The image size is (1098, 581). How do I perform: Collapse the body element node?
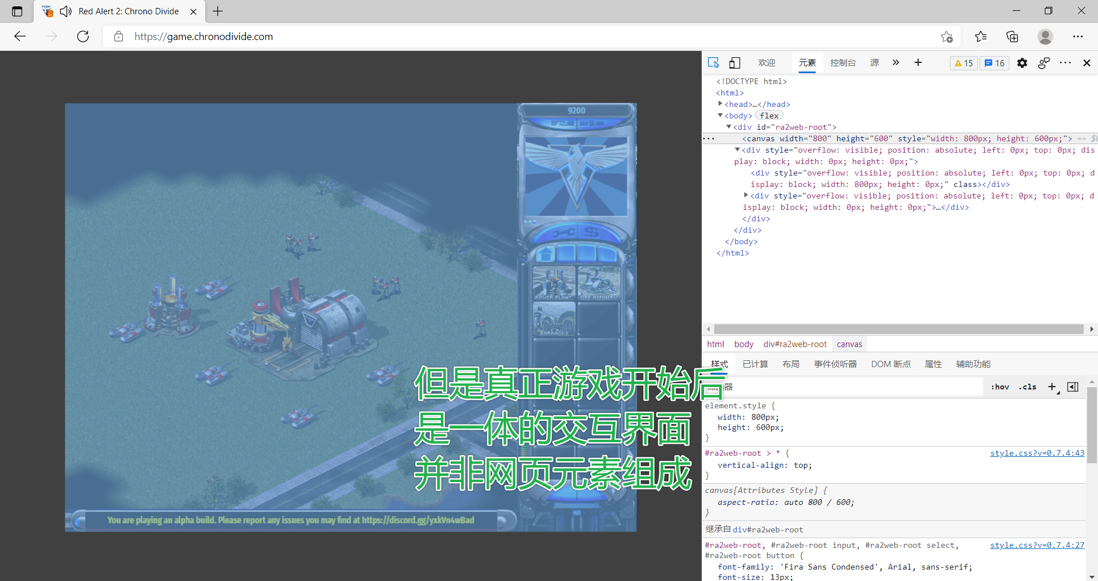pos(720,116)
